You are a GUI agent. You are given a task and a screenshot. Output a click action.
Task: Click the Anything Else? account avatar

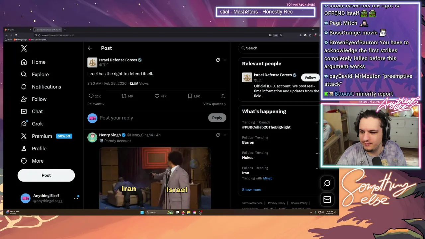[x=26, y=198]
